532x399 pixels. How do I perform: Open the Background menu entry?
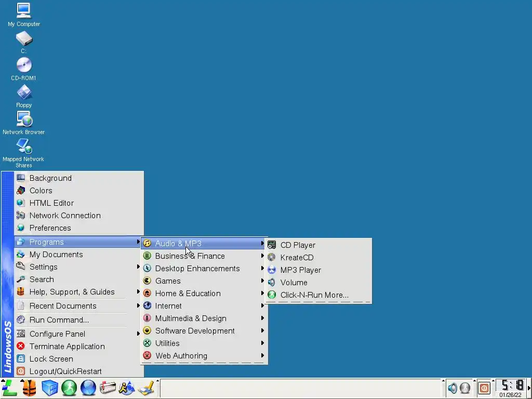tap(79, 178)
